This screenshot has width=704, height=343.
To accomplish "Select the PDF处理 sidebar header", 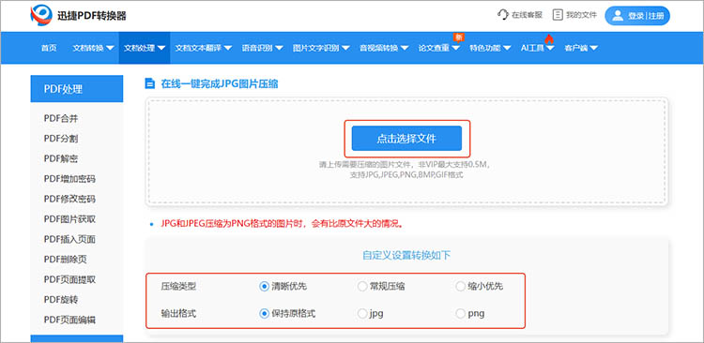I will pyautogui.click(x=77, y=89).
